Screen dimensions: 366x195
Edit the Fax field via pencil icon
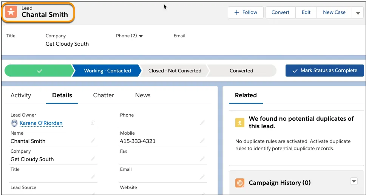pyautogui.click(x=202, y=159)
